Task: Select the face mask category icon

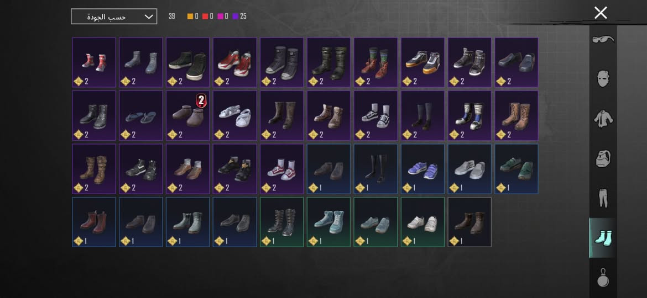Action: (603, 78)
